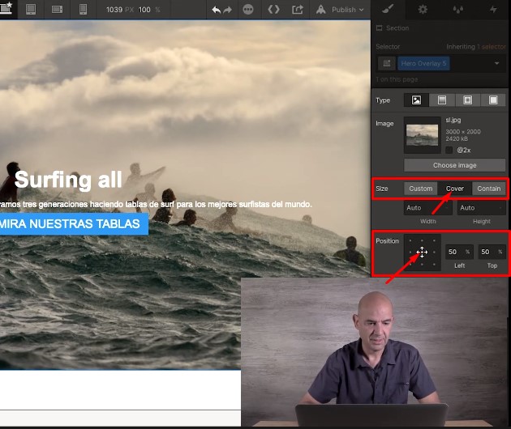The height and width of the screenshot is (429, 511).
Task: Switch to mobile landscape breakpoint view
Action: (57, 10)
